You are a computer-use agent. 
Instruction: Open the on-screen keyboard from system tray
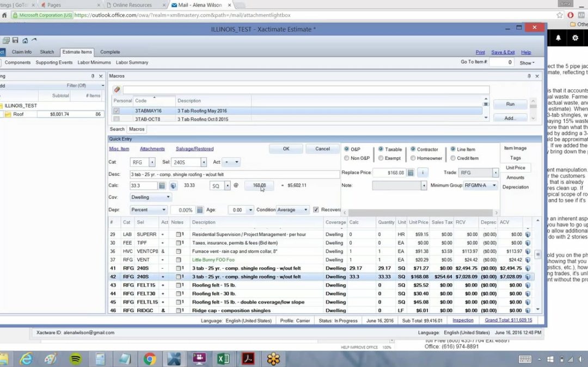(x=525, y=359)
